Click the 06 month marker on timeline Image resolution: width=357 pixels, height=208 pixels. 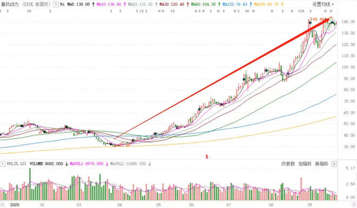click(191, 205)
